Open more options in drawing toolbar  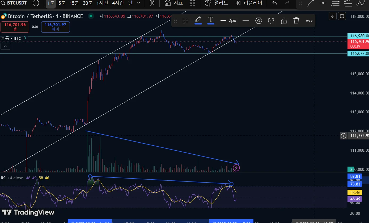coord(309,20)
